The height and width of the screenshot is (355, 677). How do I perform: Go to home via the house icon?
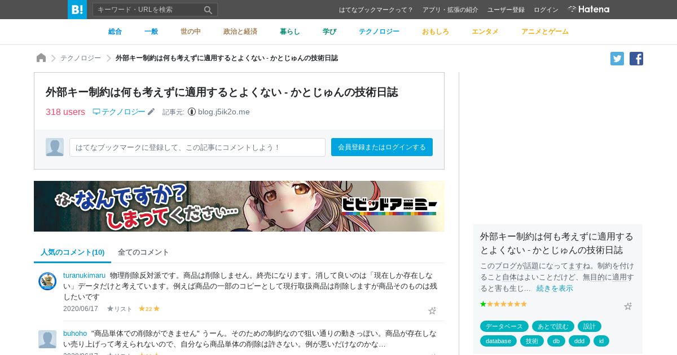point(41,58)
